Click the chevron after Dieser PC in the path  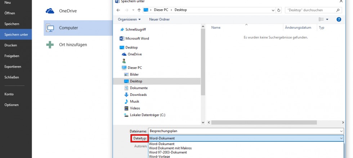coord(171,10)
